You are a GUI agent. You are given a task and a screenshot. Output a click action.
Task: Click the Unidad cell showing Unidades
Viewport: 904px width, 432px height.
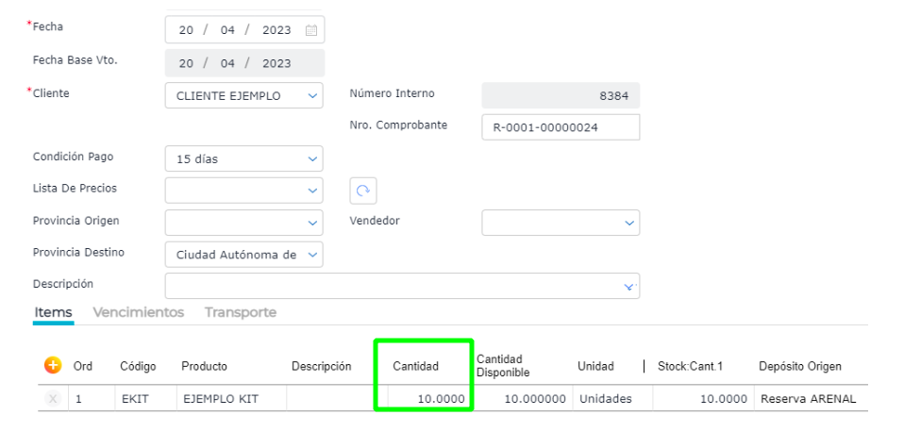(606, 399)
